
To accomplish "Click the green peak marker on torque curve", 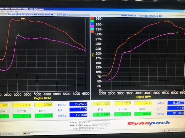I will [18, 35].
